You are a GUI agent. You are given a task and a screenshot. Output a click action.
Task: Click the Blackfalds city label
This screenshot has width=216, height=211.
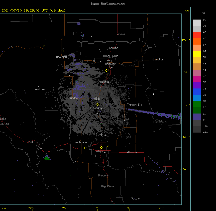click(x=111, y=56)
